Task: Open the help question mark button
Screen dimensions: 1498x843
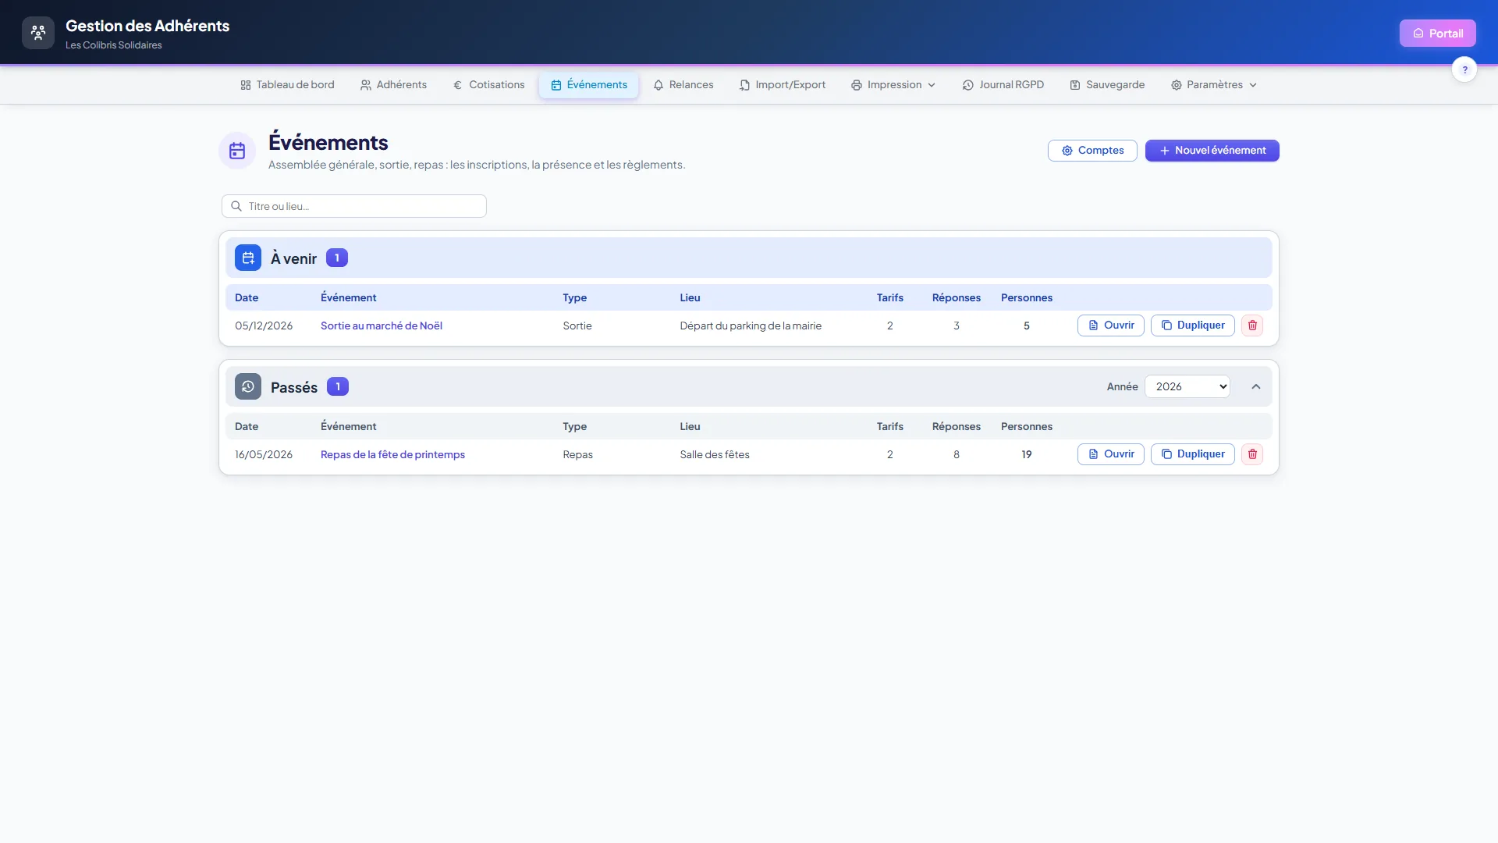Action: coord(1464,69)
